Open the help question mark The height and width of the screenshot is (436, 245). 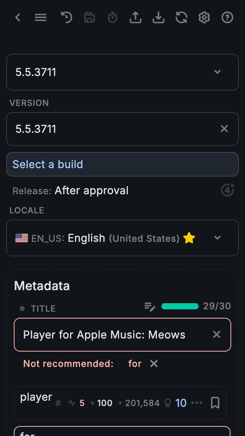227,17
